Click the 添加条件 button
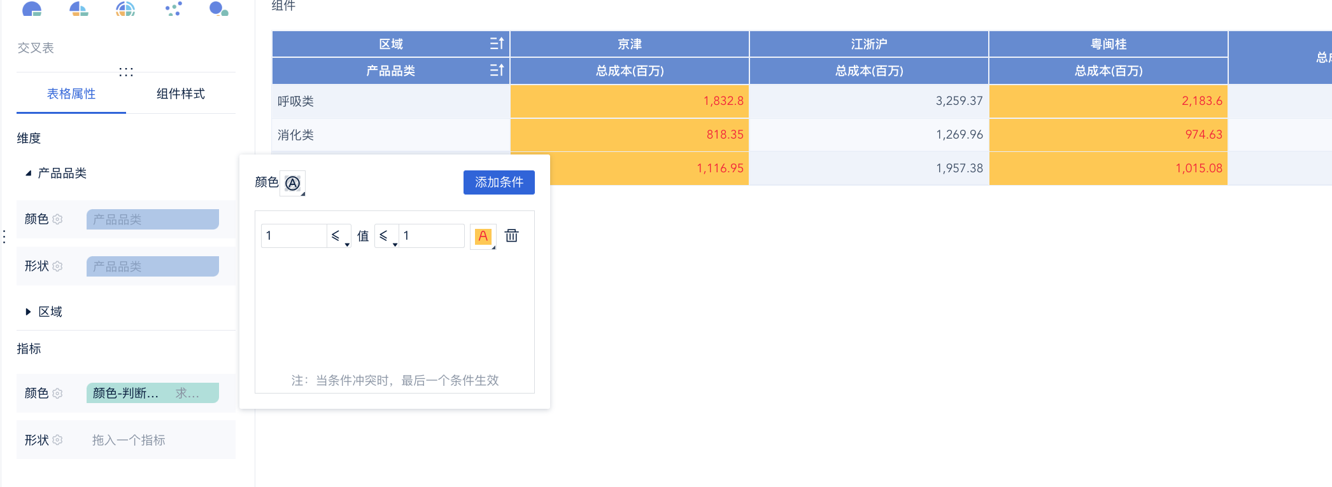This screenshot has width=1332, height=487. point(499,182)
